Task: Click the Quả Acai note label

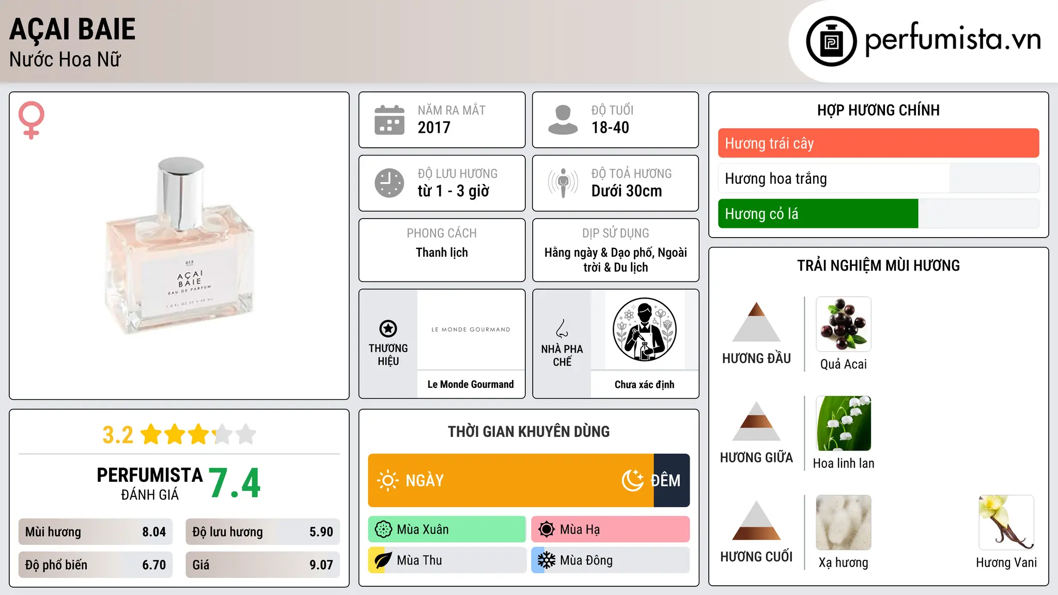Action: 844,364
